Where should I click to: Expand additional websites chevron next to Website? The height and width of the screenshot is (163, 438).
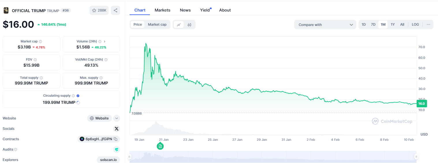117,118
